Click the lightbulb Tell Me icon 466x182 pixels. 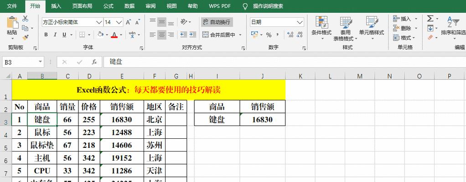point(245,6)
